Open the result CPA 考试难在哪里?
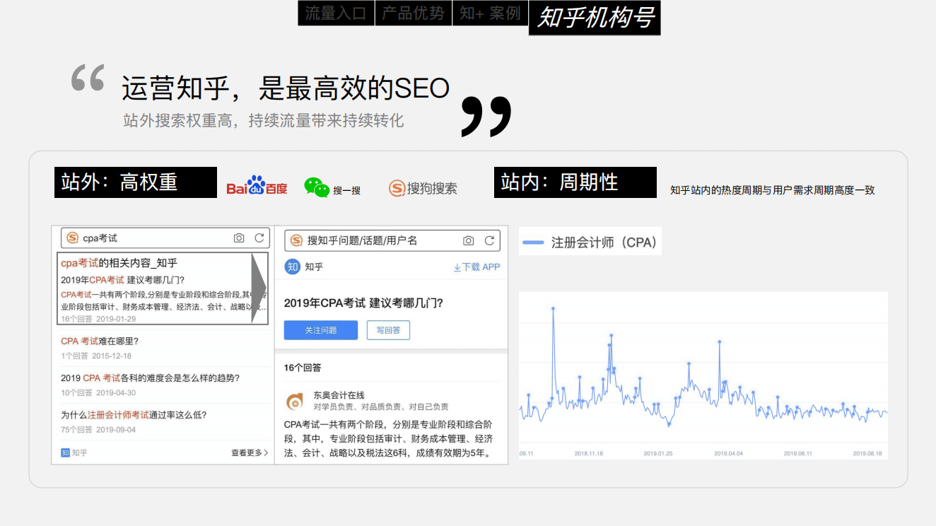Screen dimensions: 936x526 click(100, 341)
